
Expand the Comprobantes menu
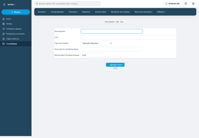coord(58,12)
